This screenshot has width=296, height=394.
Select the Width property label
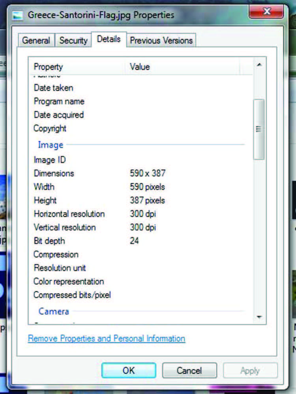pyautogui.click(x=44, y=187)
